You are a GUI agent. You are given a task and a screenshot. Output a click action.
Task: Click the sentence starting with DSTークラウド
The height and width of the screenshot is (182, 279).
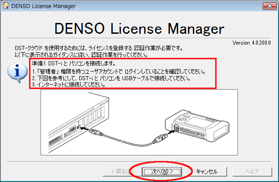(99, 48)
